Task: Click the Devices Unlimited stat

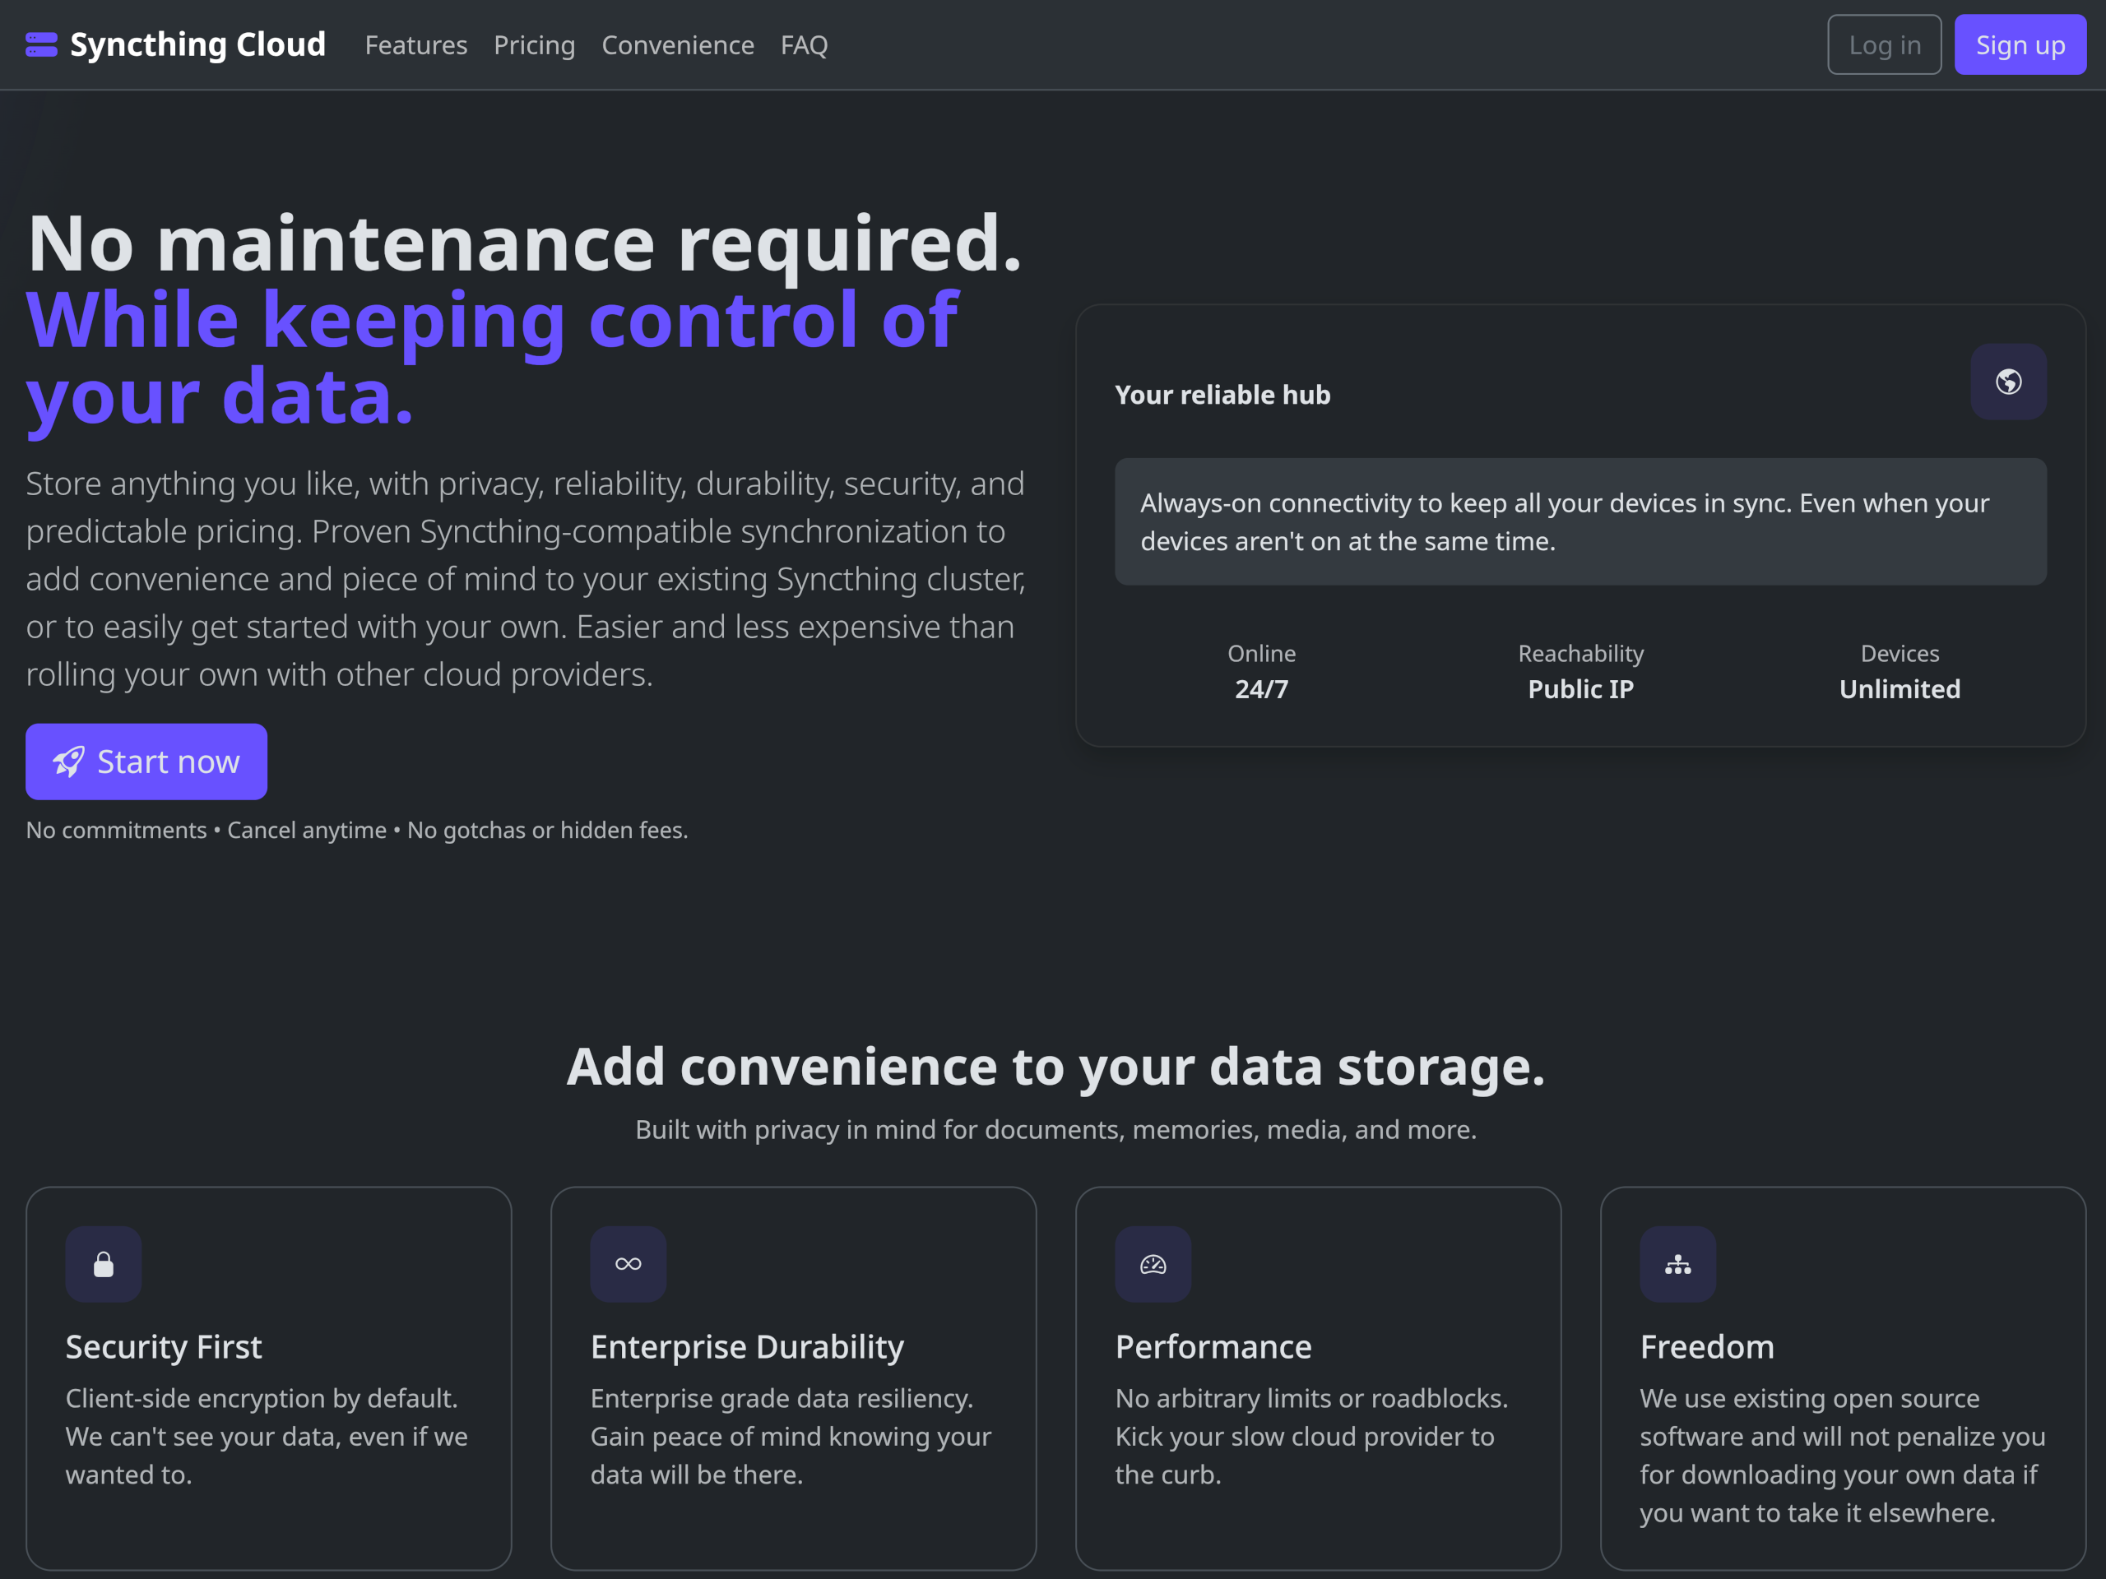Action: click(x=1900, y=672)
